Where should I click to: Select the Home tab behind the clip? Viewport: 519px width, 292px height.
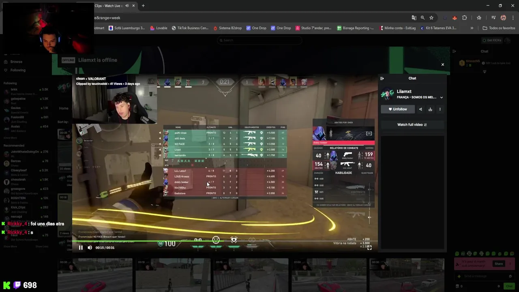64,108
